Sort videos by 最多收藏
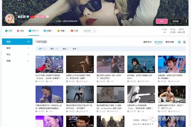This screenshot has width=191, height=127. 170,42
